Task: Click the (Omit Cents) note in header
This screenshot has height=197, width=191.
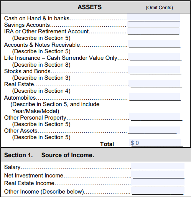Action: coord(159,8)
